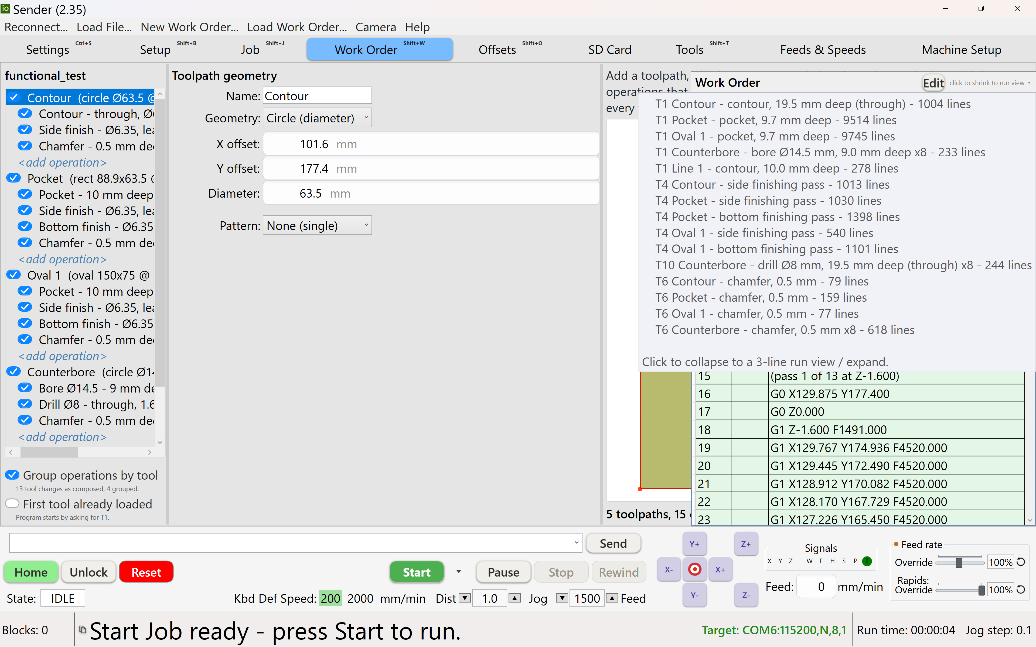Uncheck the Contour - through operation
Screen dimensions: 1036x647
tap(25, 114)
